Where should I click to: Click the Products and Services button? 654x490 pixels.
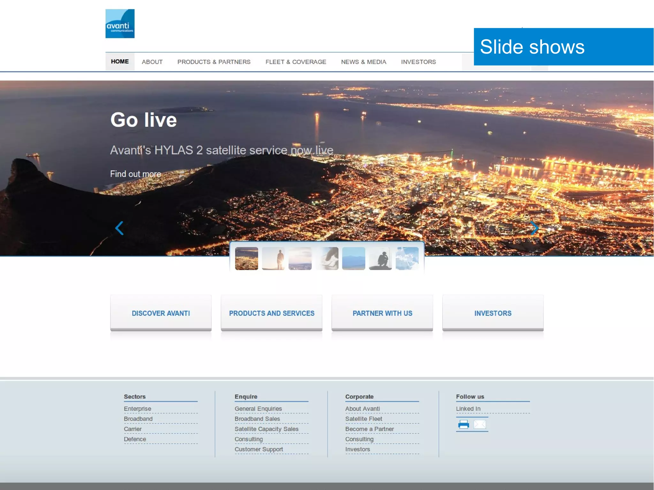coord(271,313)
